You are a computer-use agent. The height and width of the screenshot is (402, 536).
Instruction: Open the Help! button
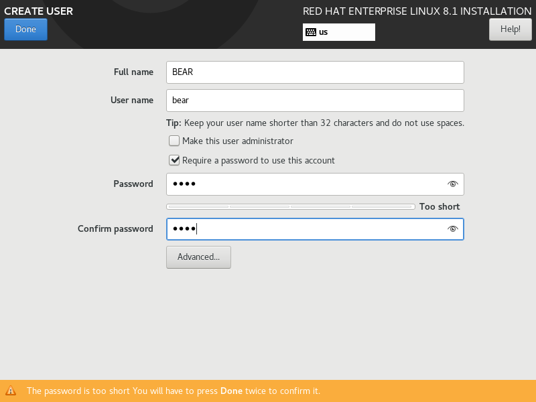tap(510, 29)
